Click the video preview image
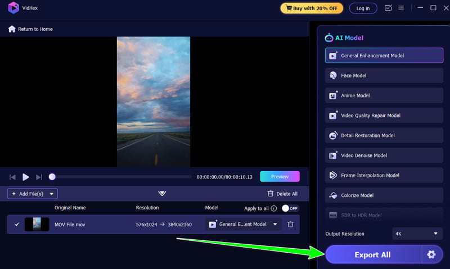This screenshot has height=269, width=450. 153,102
